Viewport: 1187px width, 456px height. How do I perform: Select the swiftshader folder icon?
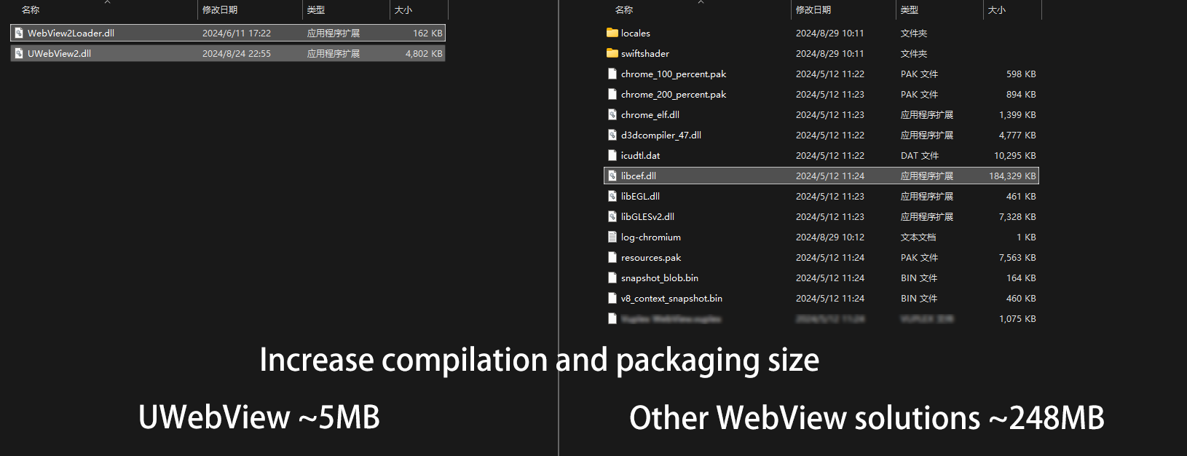click(x=612, y=53)
